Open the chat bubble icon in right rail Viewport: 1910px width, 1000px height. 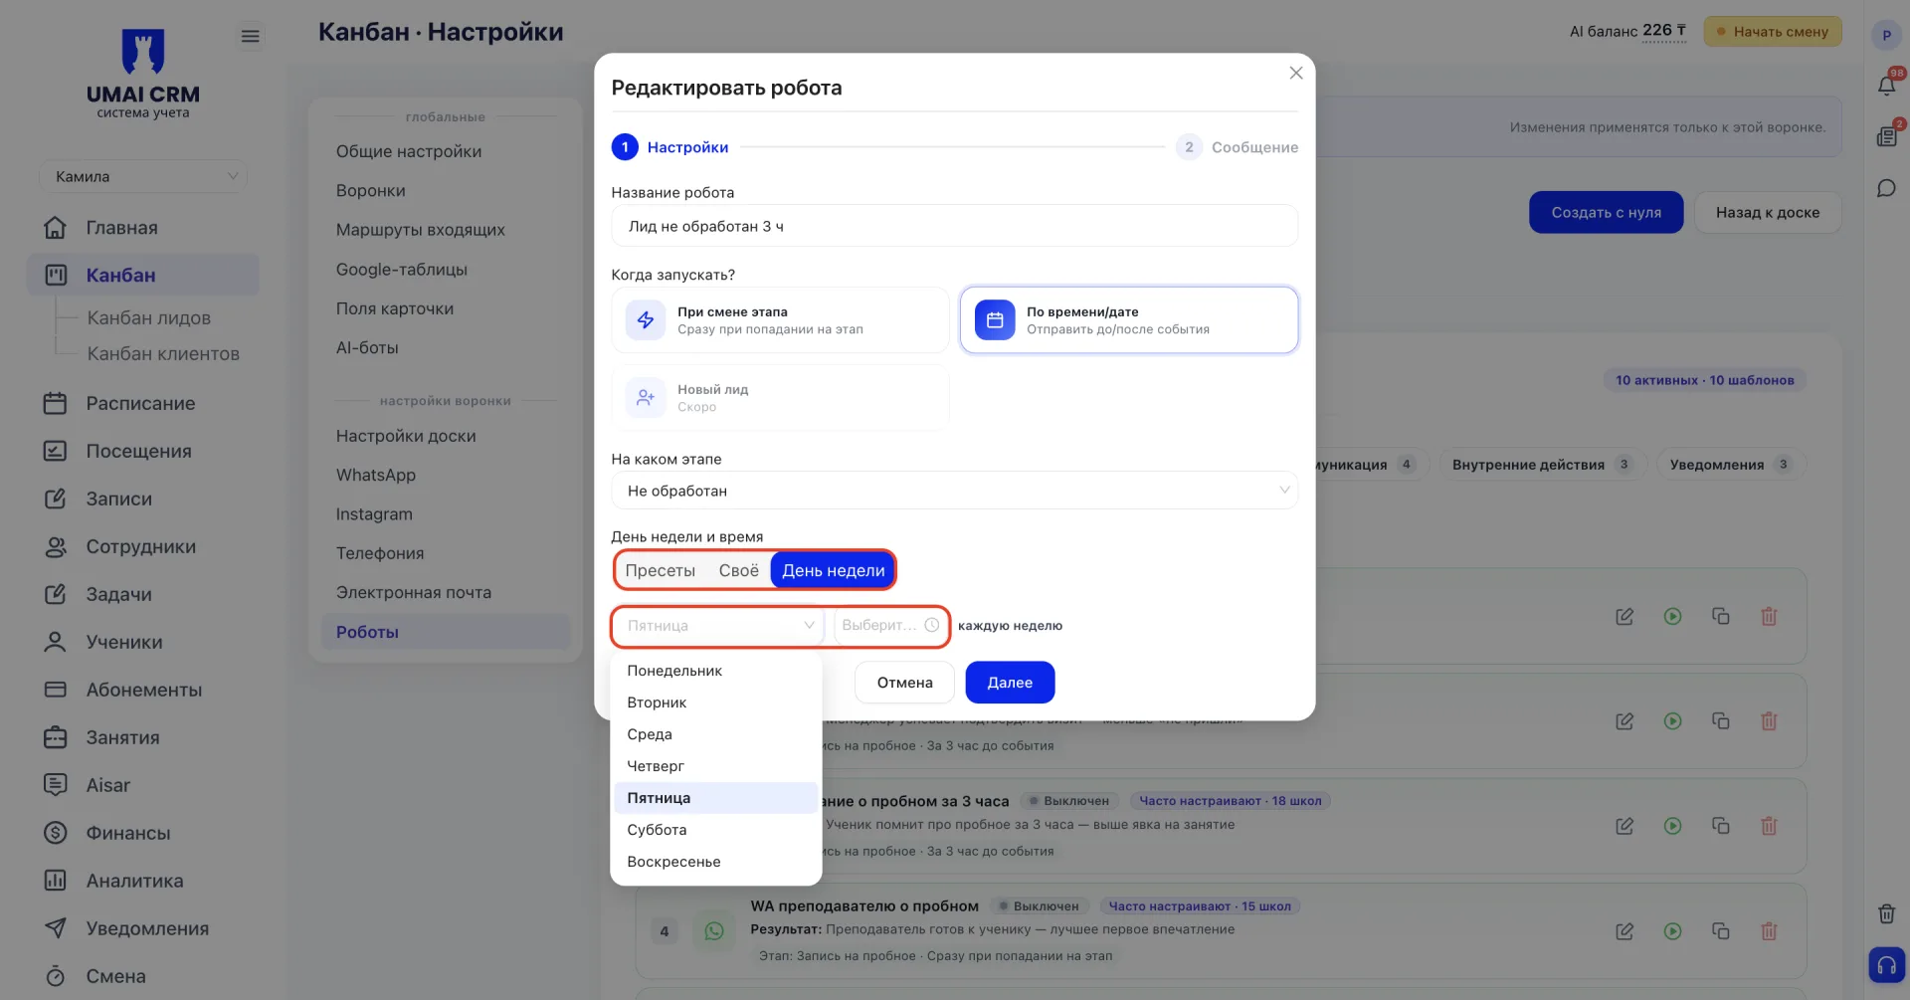(1886, 188)
